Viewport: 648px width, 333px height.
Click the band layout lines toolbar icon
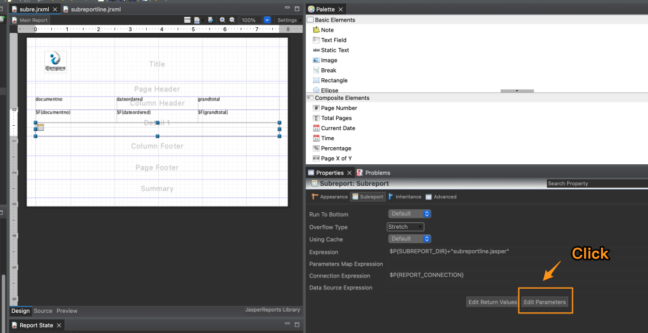tap(187, 20)
